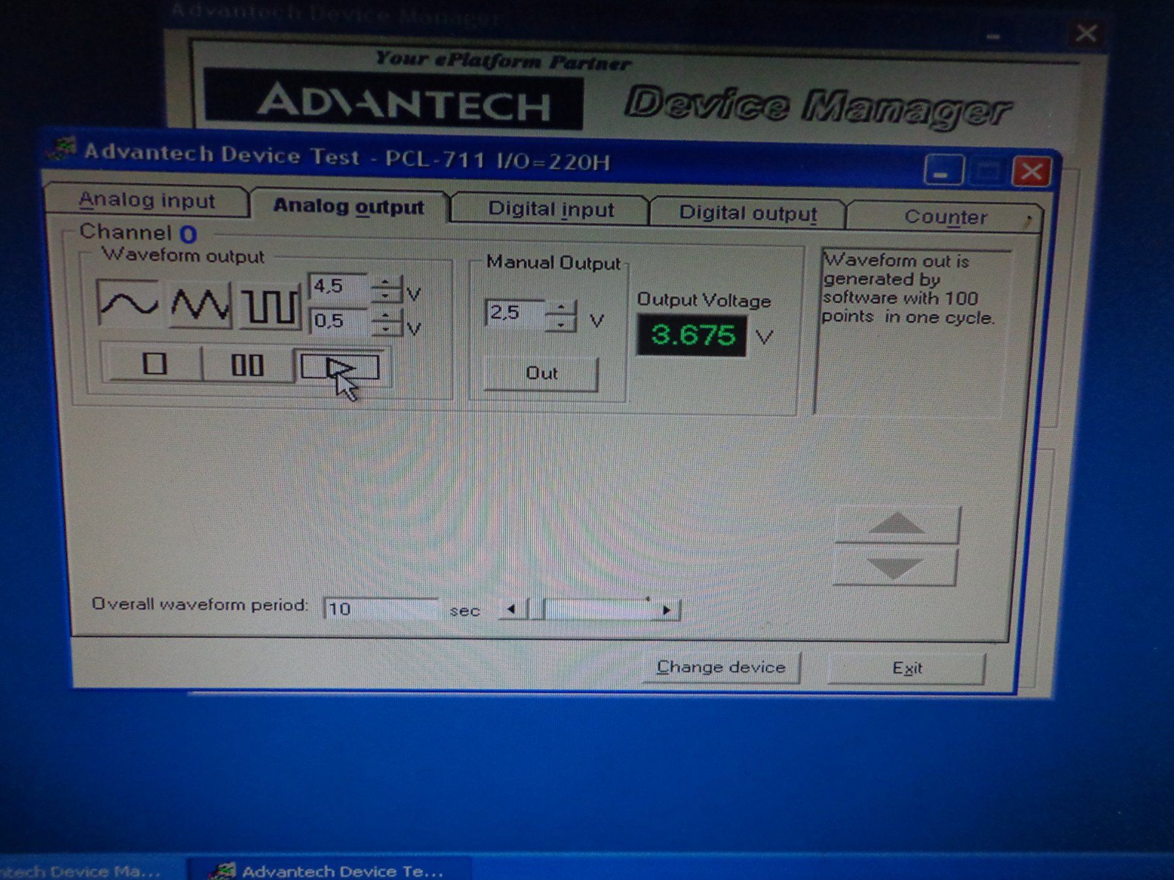Click the Change device button
Screen dimensions: 1174x880
click(x=721, y=667)
